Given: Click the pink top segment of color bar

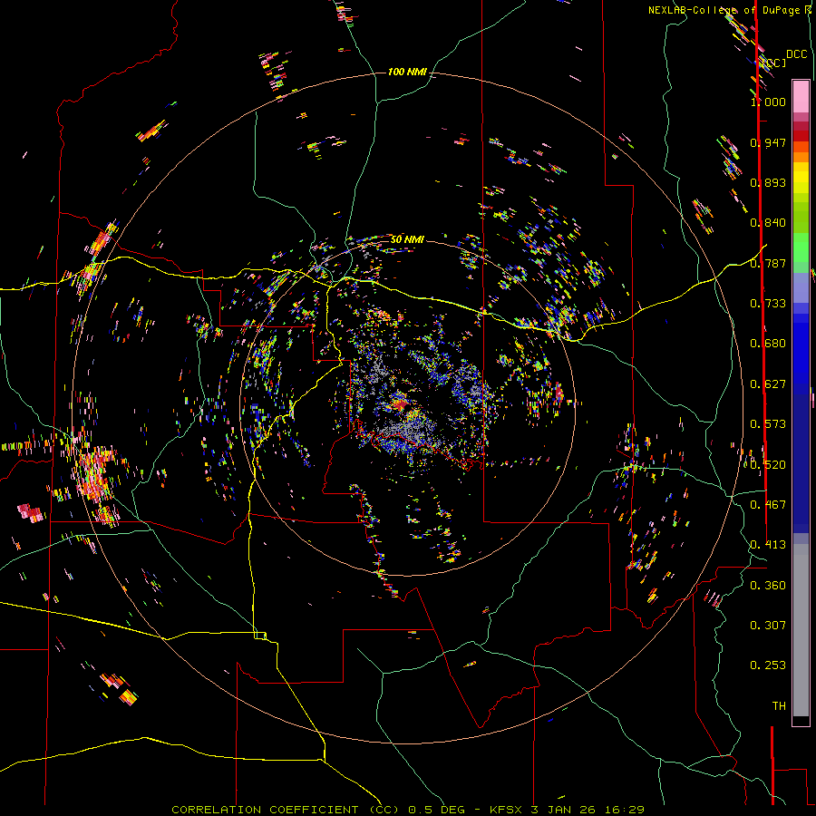Looking at the screenshot, I should click(x=801, y=96).
